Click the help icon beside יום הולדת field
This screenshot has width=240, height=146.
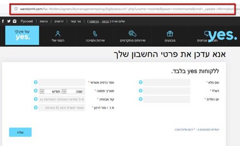[x=141, y=99]
